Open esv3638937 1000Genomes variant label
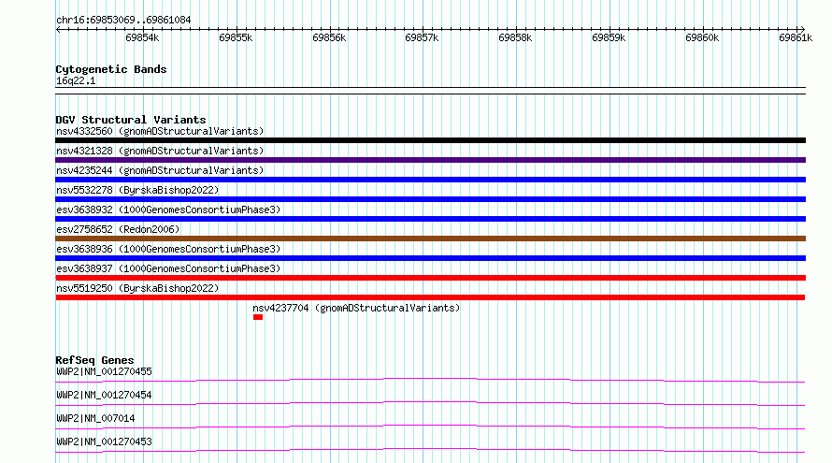 pos(168,268)
